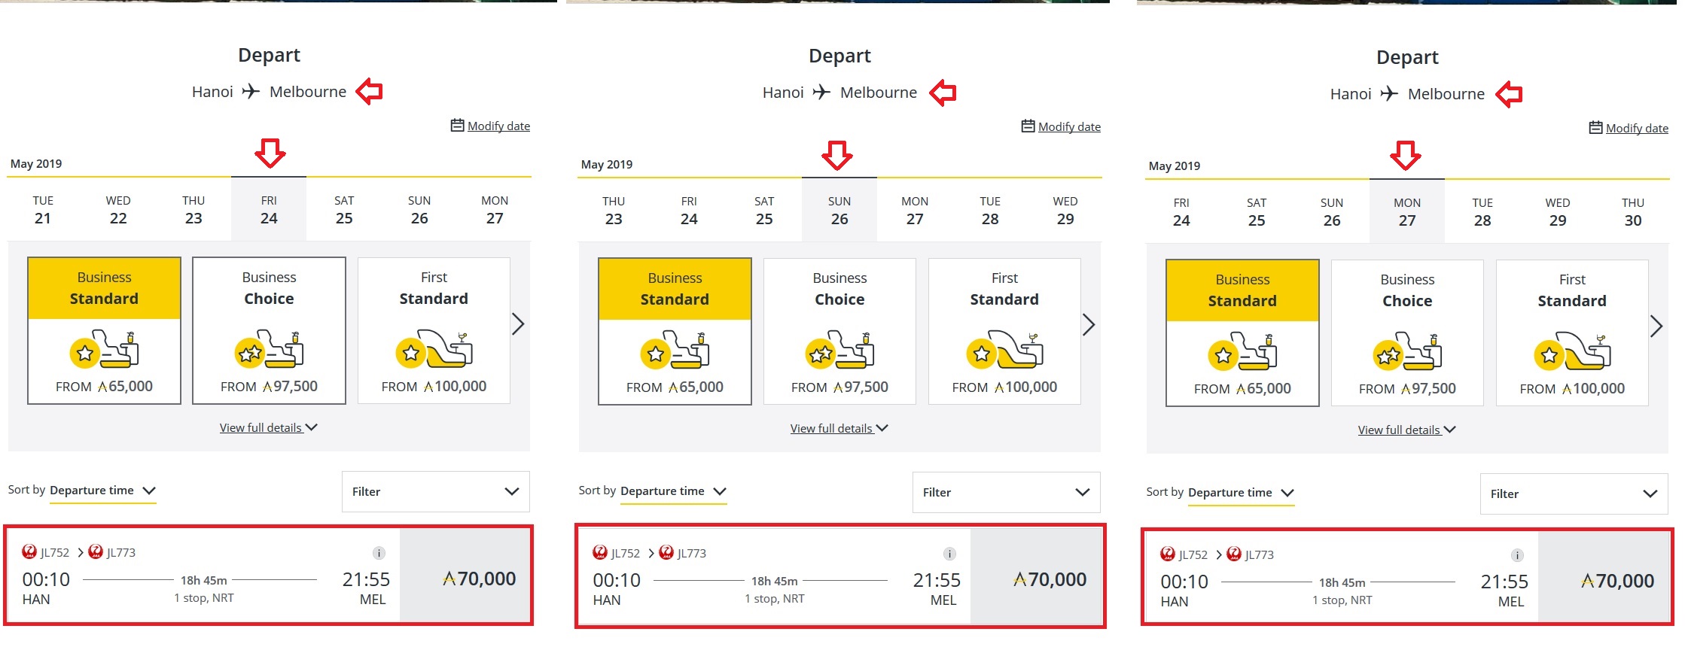
Task: Open the Filter dropdown in left panel
Action: point(436,492)
